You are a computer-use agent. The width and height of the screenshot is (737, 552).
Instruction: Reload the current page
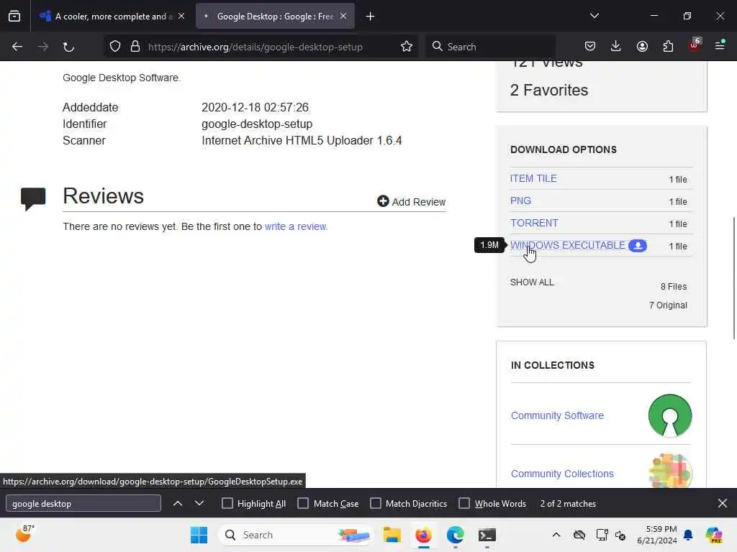(x=68, y=47)
